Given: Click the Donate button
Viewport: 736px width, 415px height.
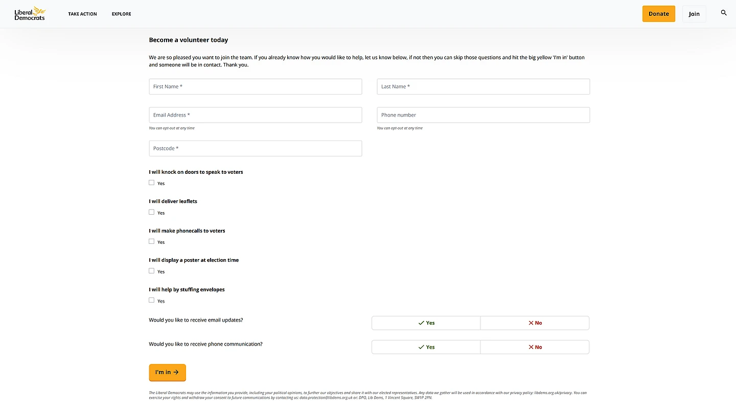Looking at the screenshot, I should [658, 14].
